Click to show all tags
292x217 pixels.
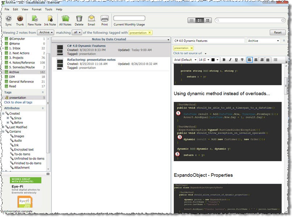(x=18, y=102)
